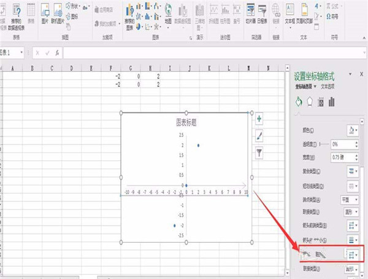This screenshot has width=368, height=279.
Task: Open the 颜色 line color picker
Action: (353, 130)
